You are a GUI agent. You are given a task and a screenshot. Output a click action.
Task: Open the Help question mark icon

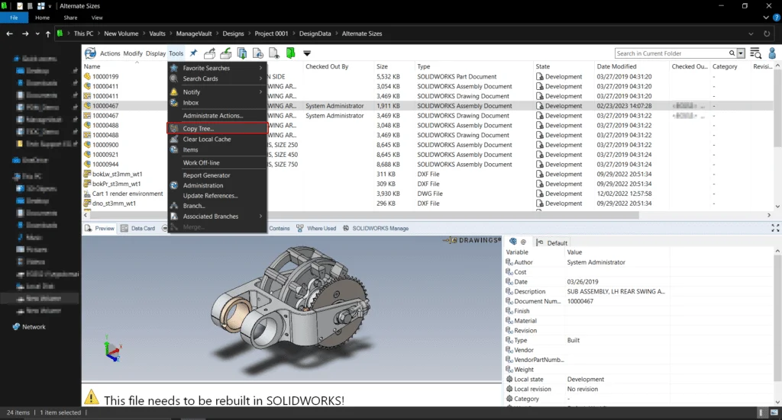(x=776, y=18)
